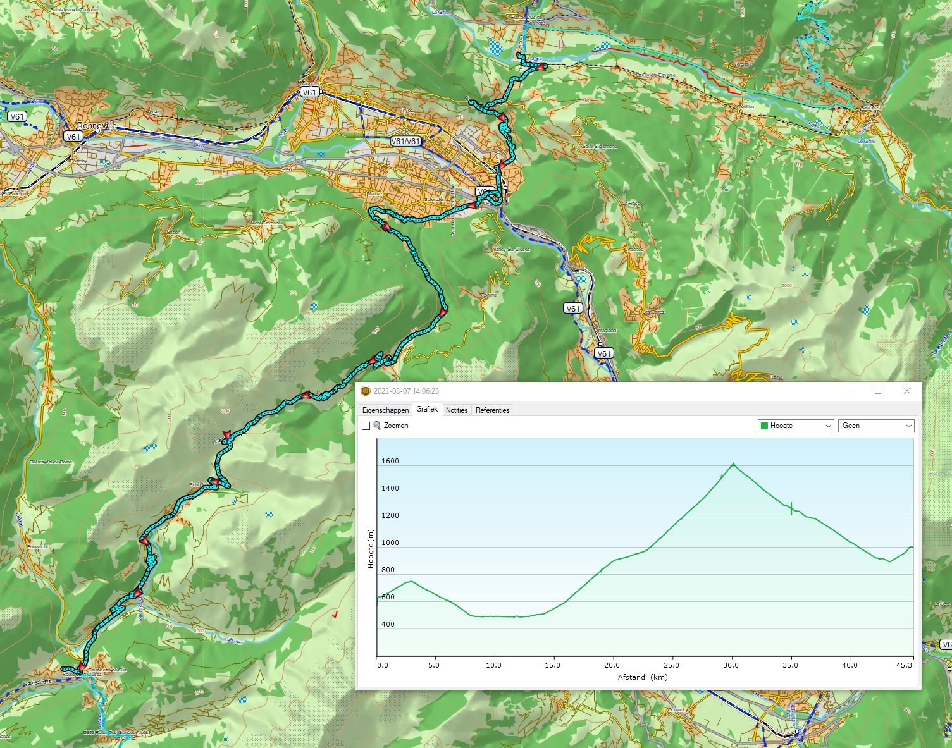Screen dimensions: 952x748
Task: Click the red checkmark marker on the map
Action: pos(335,614)
